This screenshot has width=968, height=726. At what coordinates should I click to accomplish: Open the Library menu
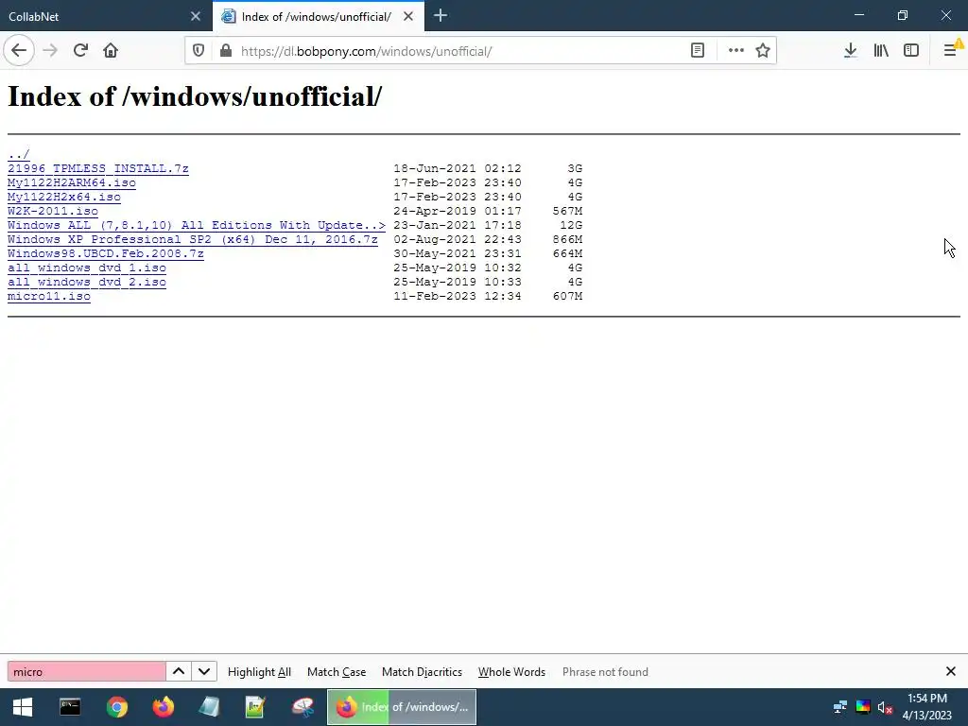(x=881, y=51)
